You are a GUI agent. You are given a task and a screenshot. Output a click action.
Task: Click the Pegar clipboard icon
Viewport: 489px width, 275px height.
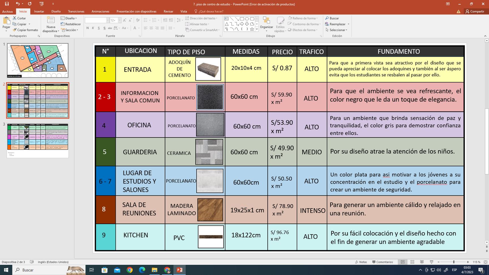click(x=6, y=21)
